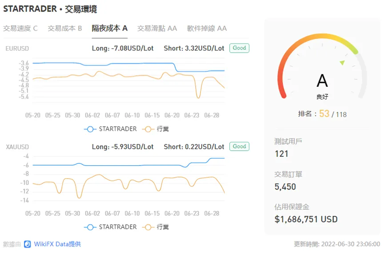Toggle 行業 series in EURUSD chart legend

156,129
